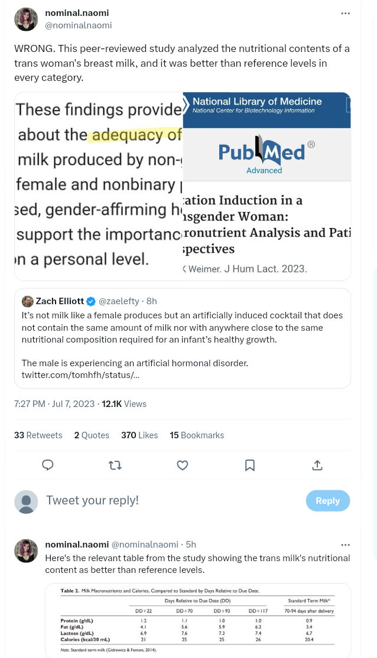Screen dimensions: 377x658
Task: Open the tweet's three-dot more menu
Action: coord(345,14)
